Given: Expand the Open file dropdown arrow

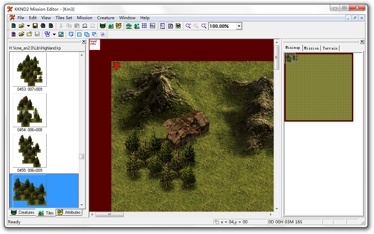Looking at the screenshot, I should [28, 26].
